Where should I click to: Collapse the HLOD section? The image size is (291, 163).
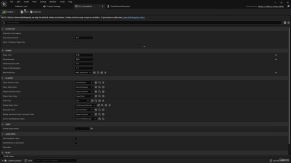tap(3, 153)
